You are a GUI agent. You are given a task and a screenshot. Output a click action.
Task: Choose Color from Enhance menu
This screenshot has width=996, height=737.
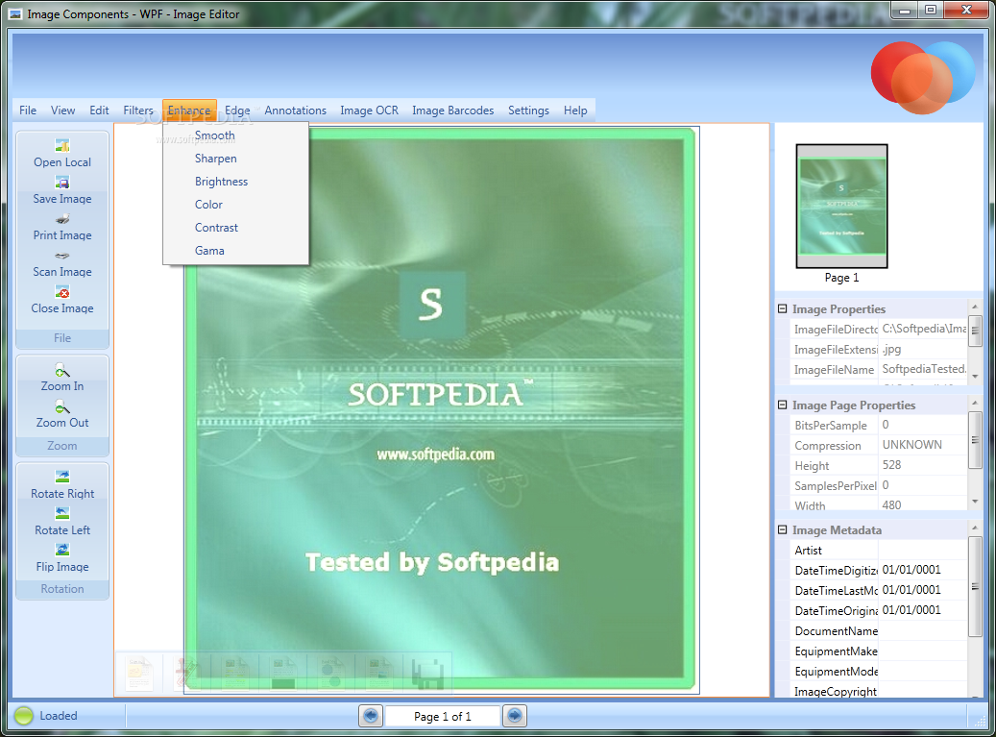[235, 205]
